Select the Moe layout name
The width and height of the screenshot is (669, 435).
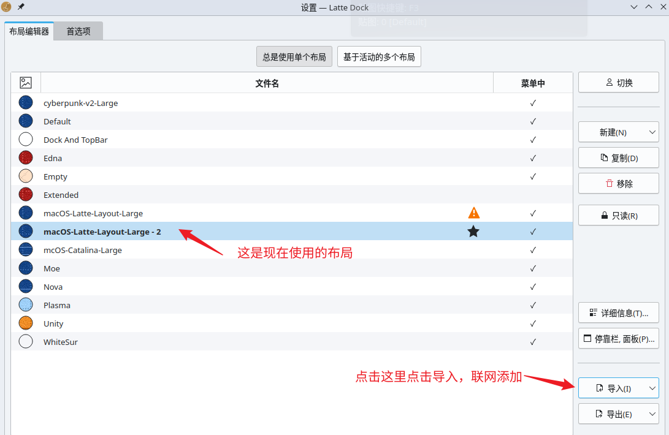pos(52,269)
